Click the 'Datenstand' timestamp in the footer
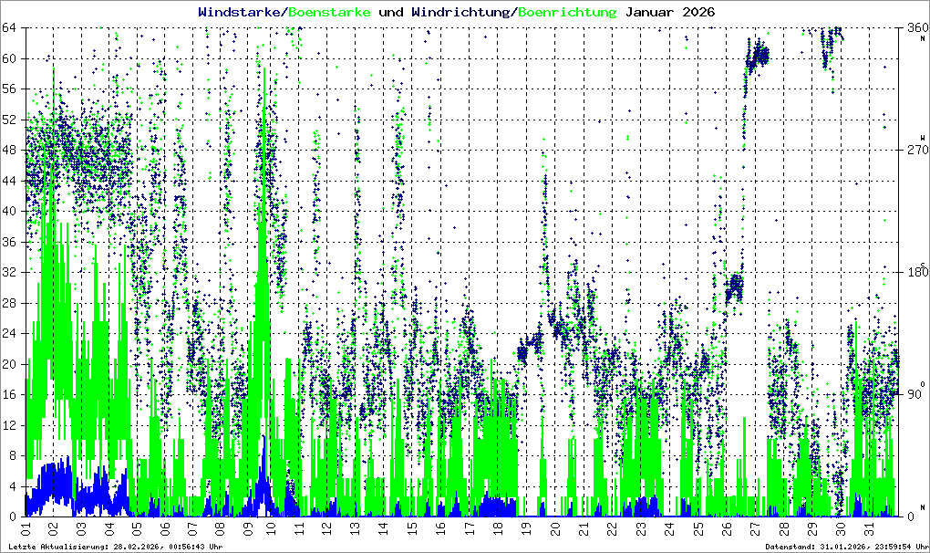Viewport: 930px width, 553px height. [844, 548]
